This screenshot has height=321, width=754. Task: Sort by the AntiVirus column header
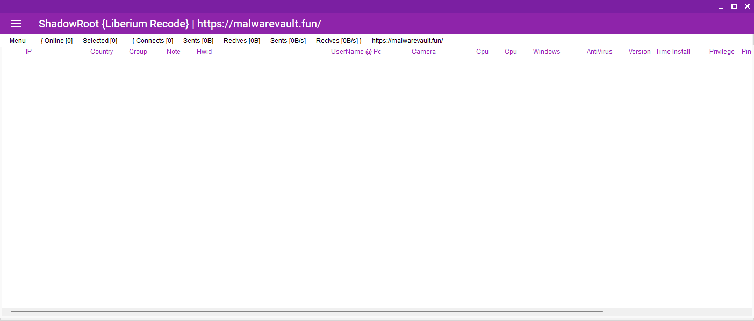(x=599, y=52)
